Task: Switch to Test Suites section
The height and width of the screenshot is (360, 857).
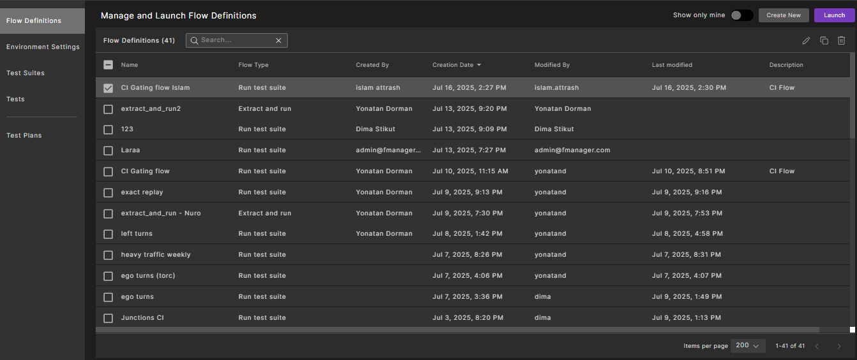Action: pyautogui.click(x=26, y=73)
